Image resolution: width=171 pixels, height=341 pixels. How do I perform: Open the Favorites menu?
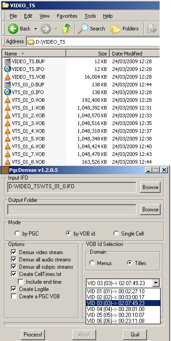click(67, 16)
